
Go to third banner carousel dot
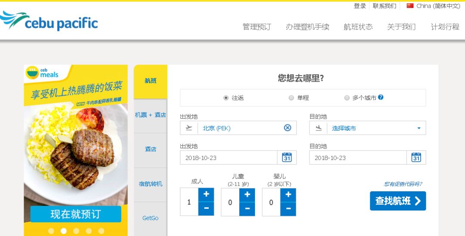pyautogui.click(x=76, y=231)
